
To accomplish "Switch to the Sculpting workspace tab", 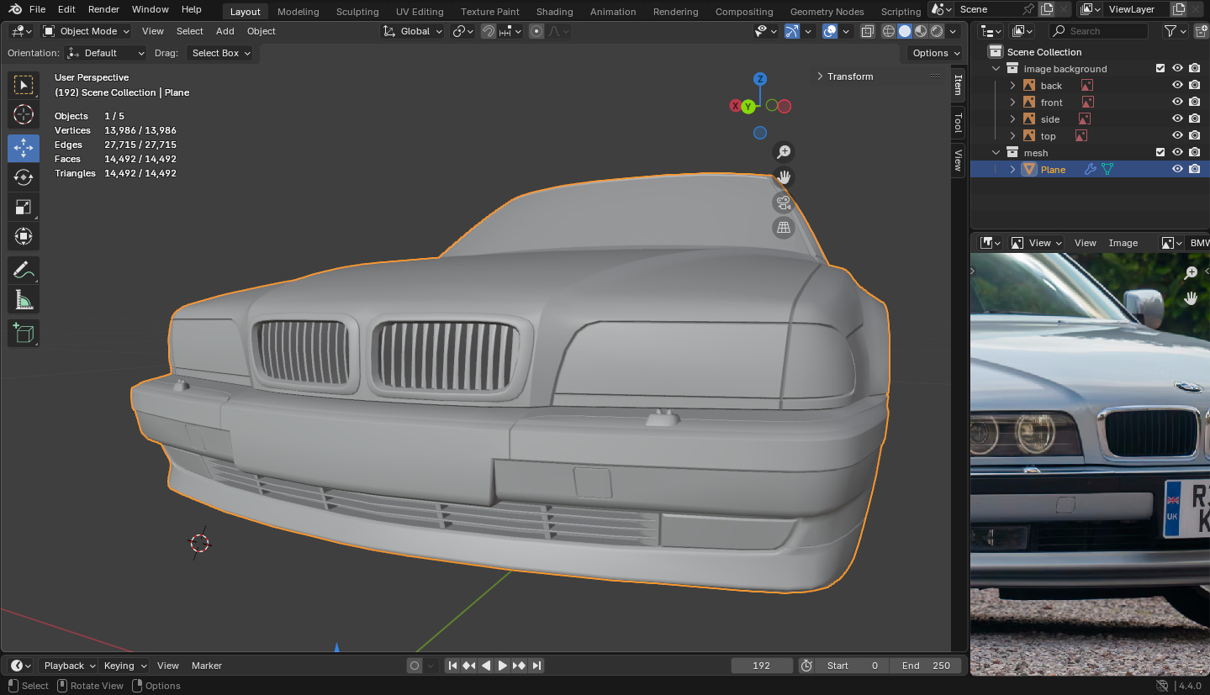I will tap(357, 12).
